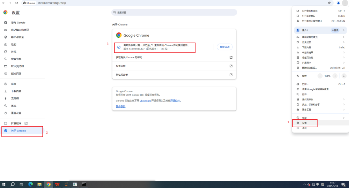Open the 隐私权政策 row
Image resolution: width=349 pixels, height=188 pixels.
tap(174, 75)
